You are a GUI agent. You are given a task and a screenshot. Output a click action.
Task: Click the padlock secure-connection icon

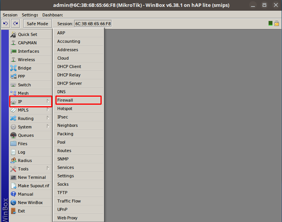[x=277, y=23]
